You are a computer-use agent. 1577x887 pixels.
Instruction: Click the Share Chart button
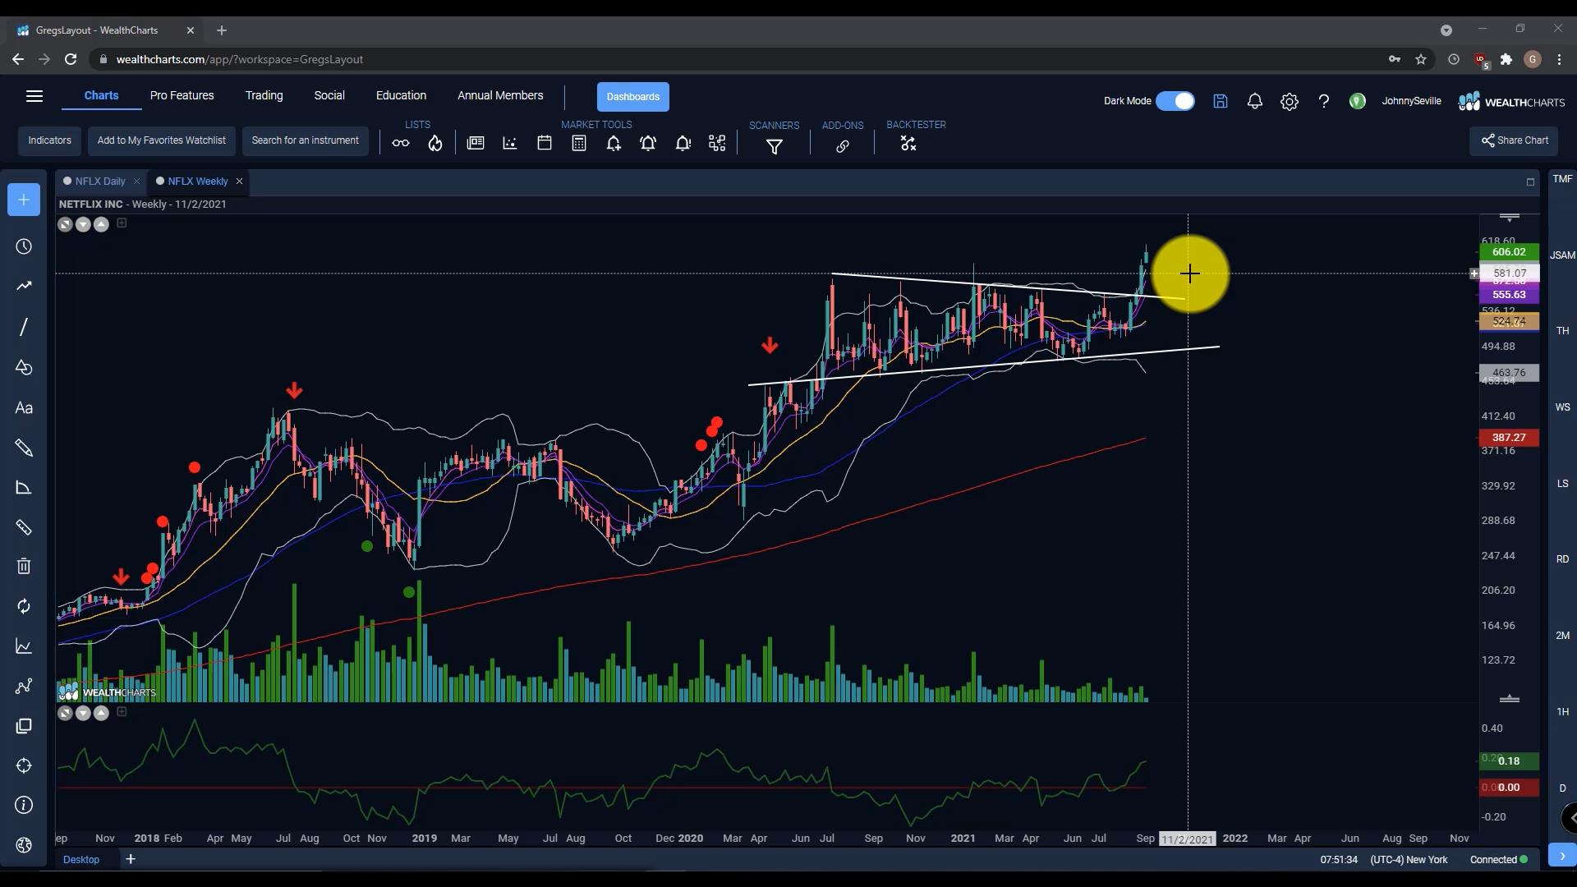click(1515, 140)
